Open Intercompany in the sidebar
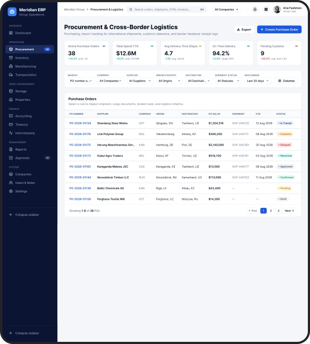The image size is (310, 344). tap(29, 133)
